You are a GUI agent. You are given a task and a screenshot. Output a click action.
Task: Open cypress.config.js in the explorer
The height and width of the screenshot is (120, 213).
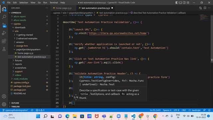29,82
